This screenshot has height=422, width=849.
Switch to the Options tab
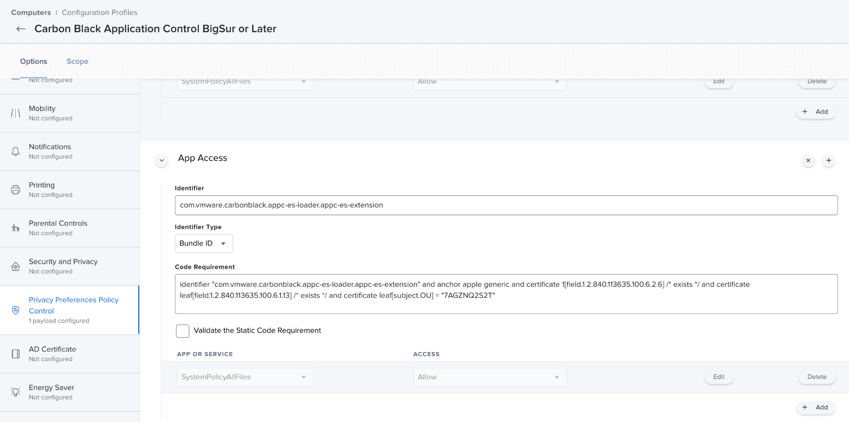[x=34, y=61]
